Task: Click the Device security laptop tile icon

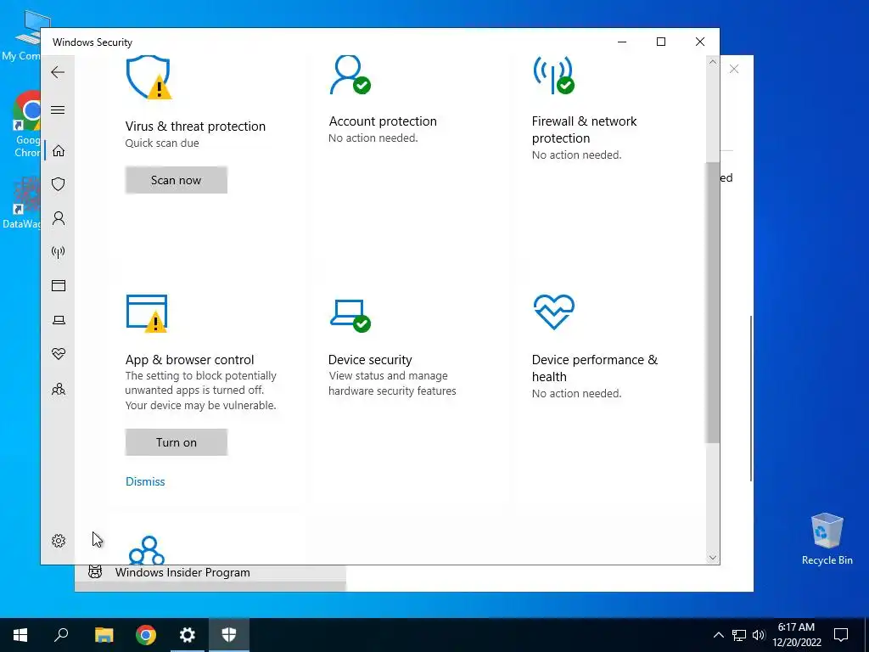Action: coord(350,316)
